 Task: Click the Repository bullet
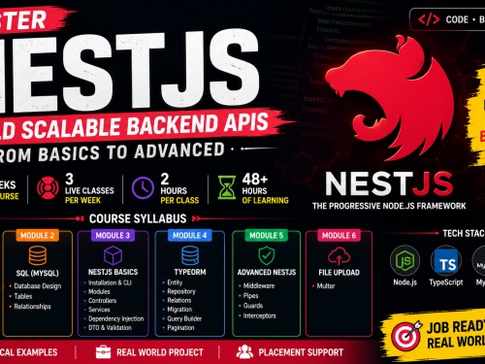pos(178,291)
